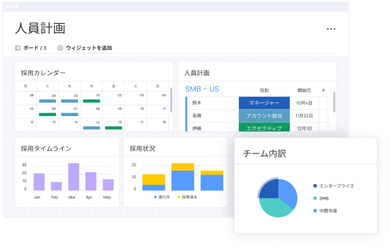The image size is (390, 247).
Task: Click the board icon next to ボード / 3
Action: [18, 48]
